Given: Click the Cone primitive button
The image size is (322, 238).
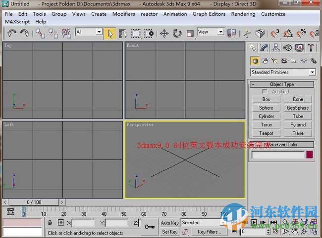Looking at the screenshot, I should coord(298,99).
